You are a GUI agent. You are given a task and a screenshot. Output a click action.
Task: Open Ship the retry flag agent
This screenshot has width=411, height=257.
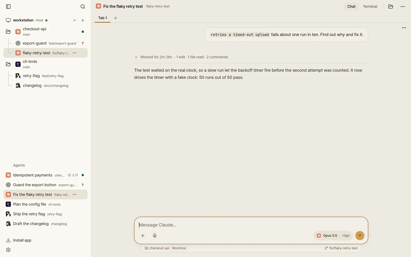[45, 214]
